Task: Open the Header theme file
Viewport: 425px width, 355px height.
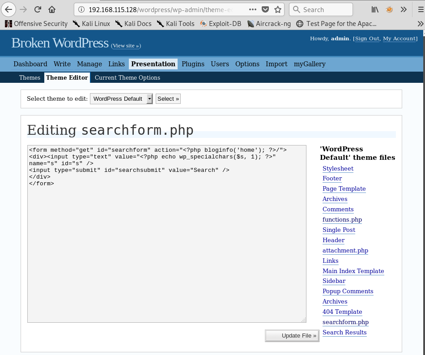Action: tap(333, 240)
